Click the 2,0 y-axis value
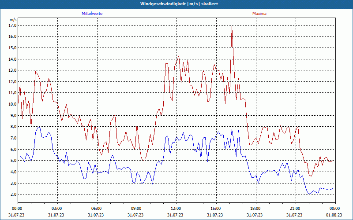This screenshot has height=220, width=353. coord(14,194)
